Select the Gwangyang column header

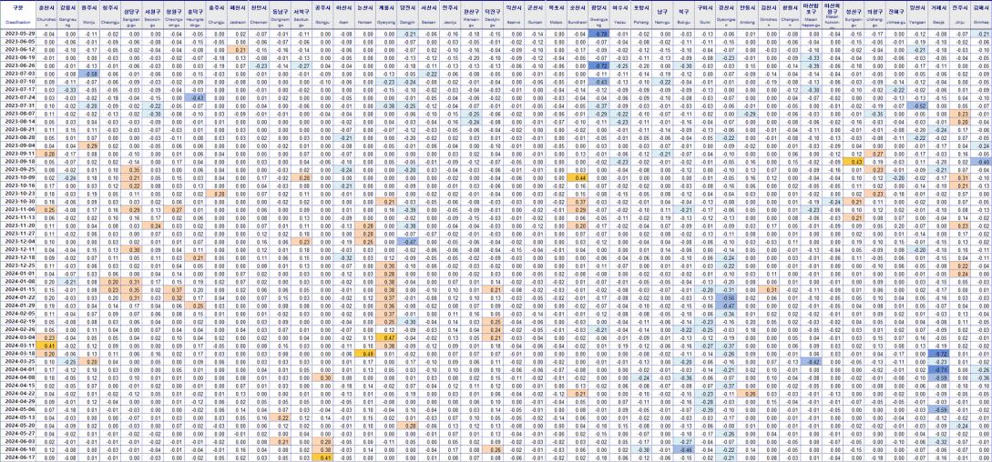[599, 15]
